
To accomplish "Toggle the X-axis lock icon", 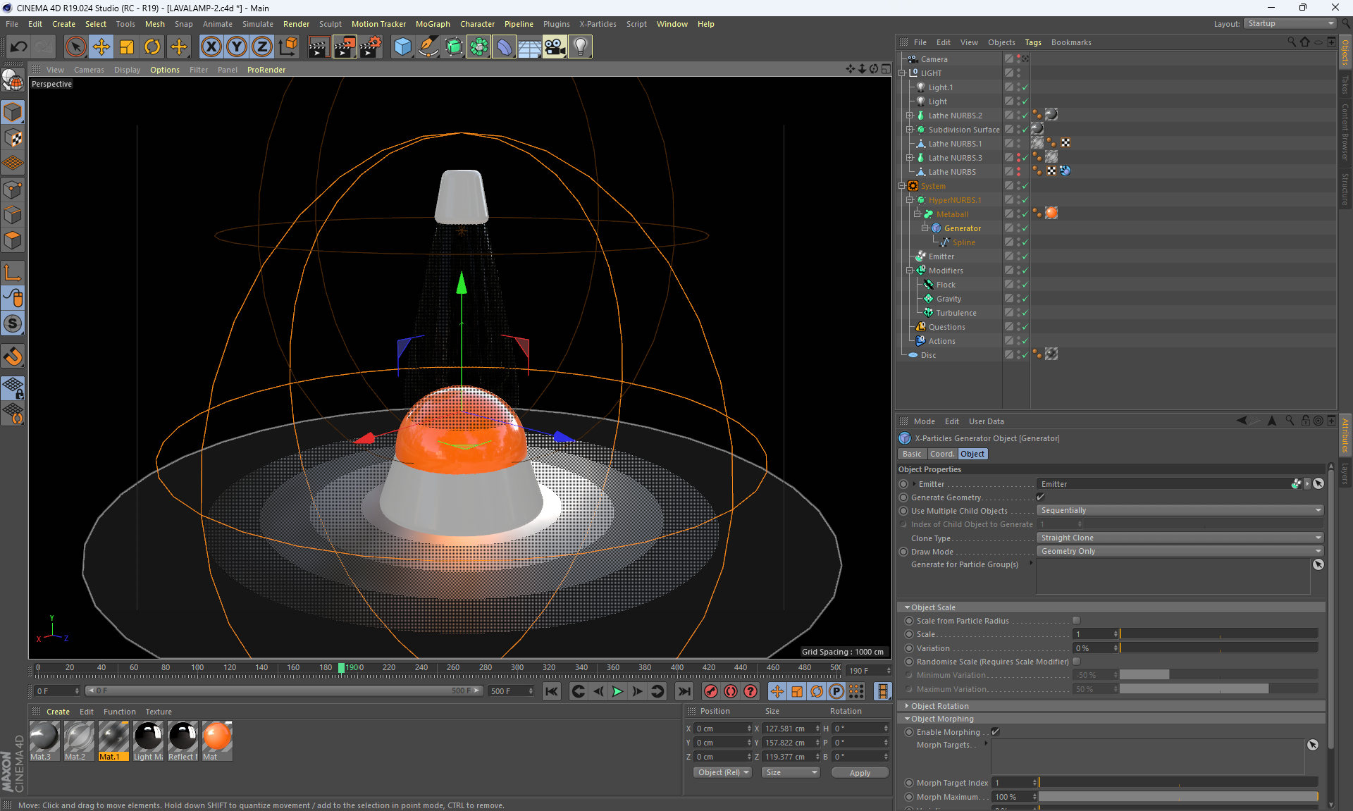I will tap(211, 47).
